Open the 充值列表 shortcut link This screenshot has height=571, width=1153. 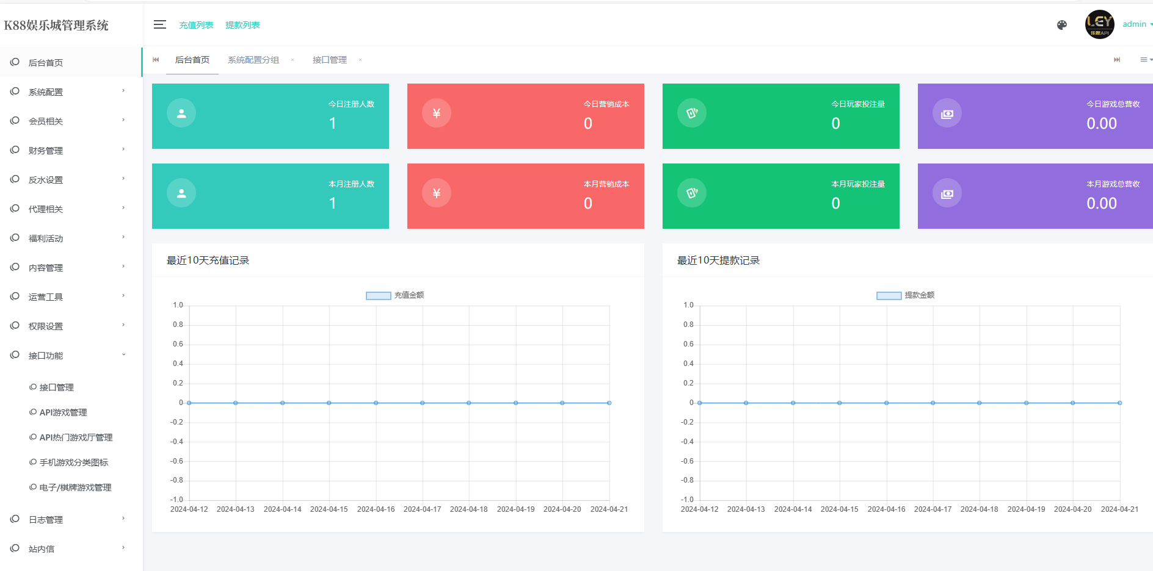click(196, 25)
